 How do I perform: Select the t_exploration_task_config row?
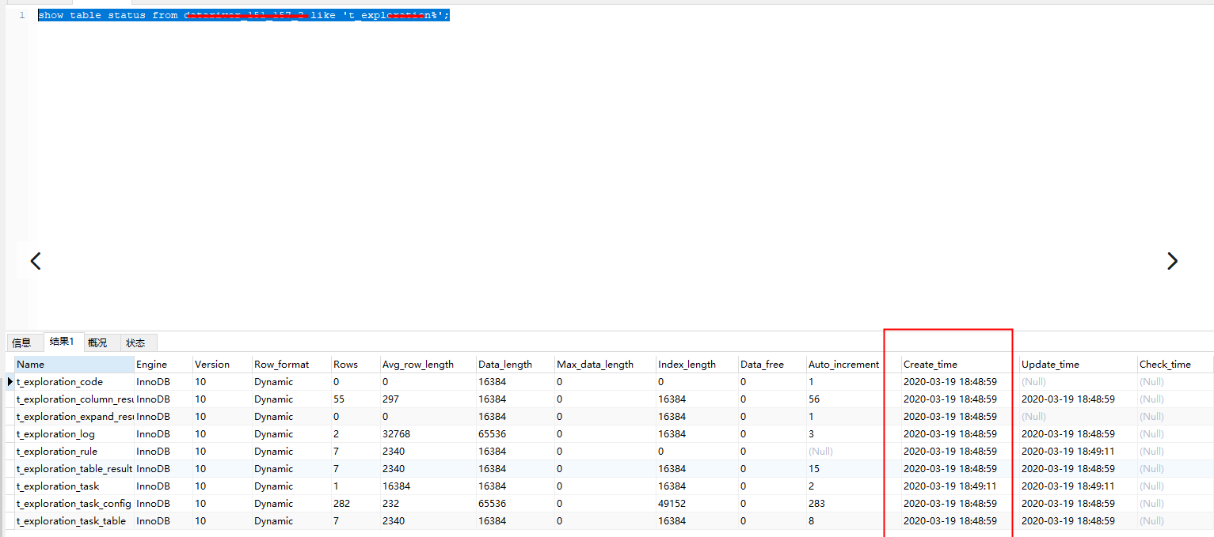[71, 503]
